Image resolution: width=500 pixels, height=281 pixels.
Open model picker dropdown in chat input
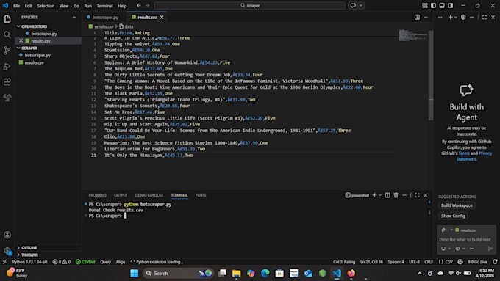point(460,249)
